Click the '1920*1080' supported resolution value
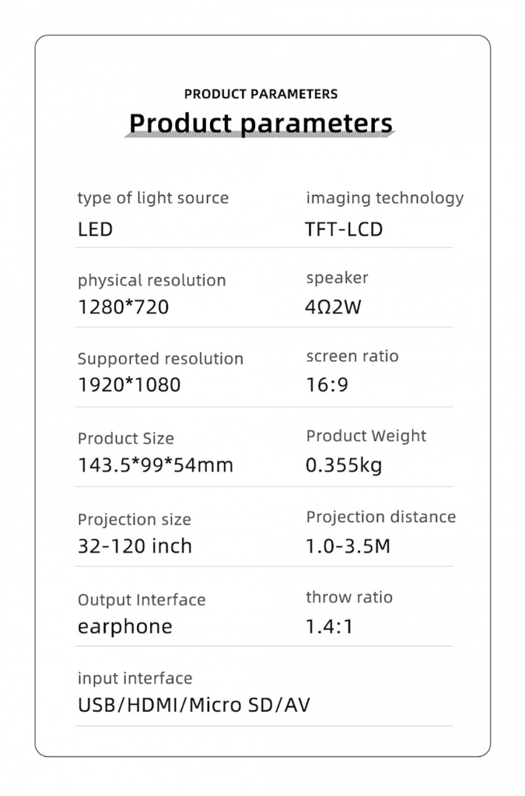525x796 pixels. tap(129, 385)
